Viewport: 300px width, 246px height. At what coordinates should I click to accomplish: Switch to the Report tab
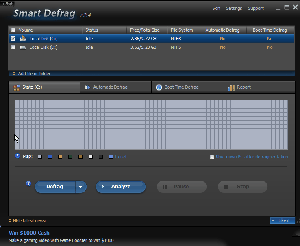point(259,87)
